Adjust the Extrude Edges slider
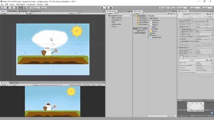This screenshot has width=214, height=120. point(201,36)
